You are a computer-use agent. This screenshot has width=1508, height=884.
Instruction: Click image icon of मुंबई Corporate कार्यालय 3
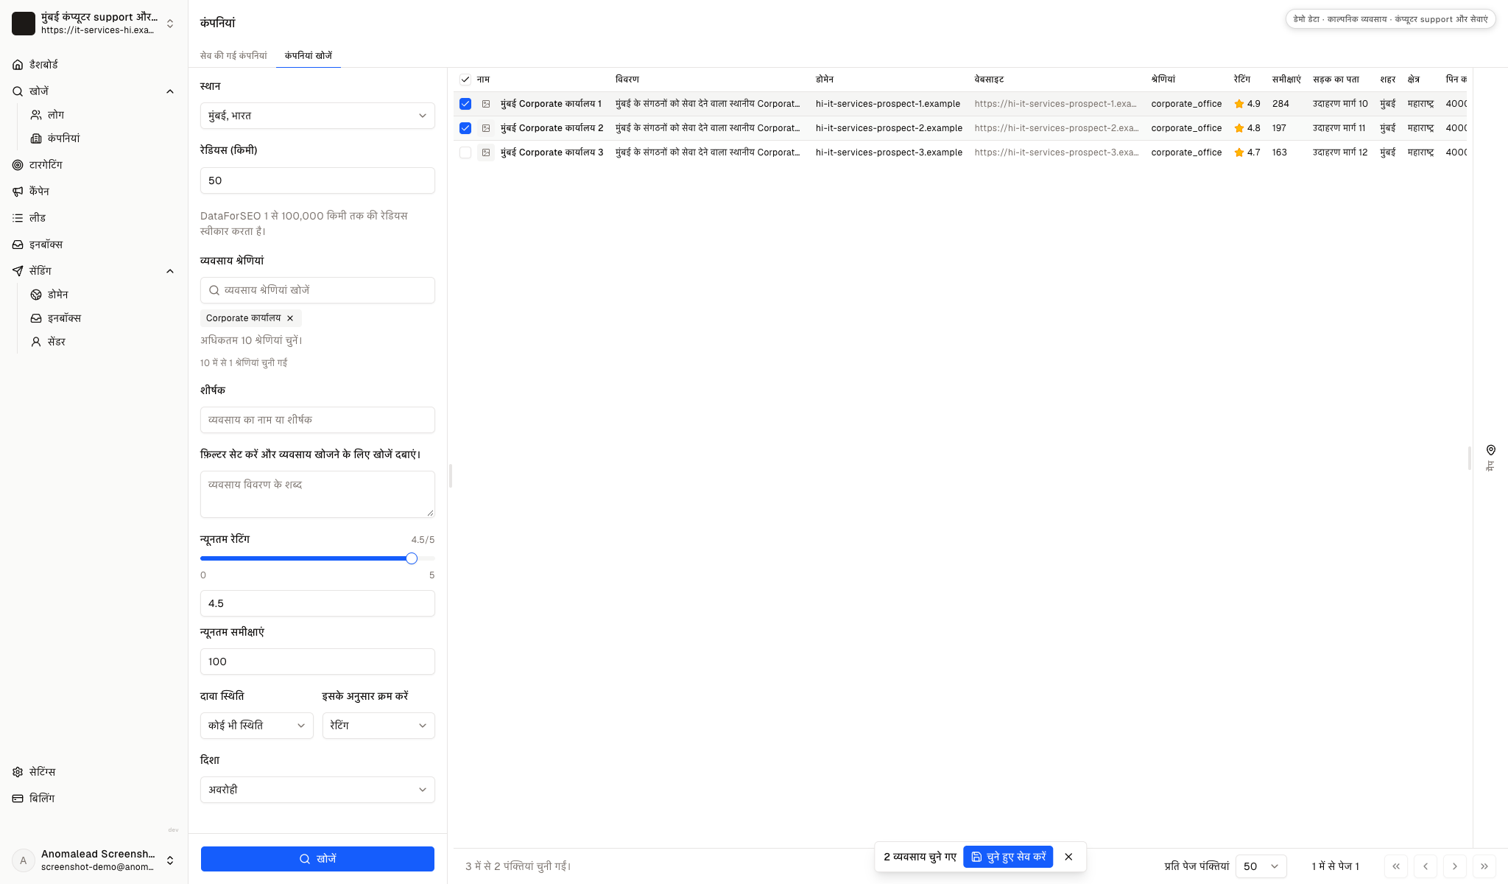tap(486, 152)
